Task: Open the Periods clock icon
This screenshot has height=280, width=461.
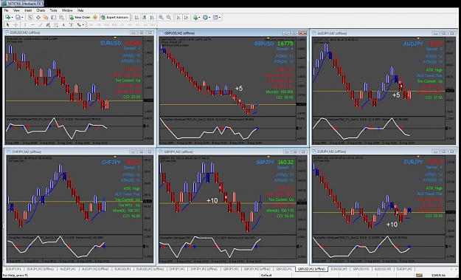Action: click(205, 18)
